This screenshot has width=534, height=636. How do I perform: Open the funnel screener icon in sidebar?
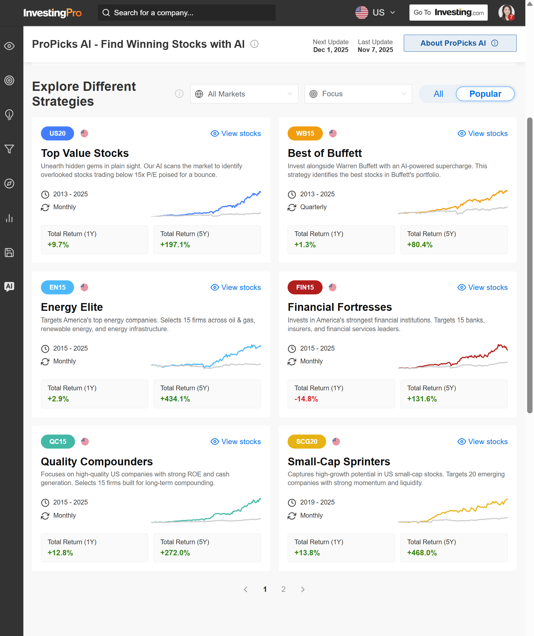pyautogui.click(x=9, y=149)
